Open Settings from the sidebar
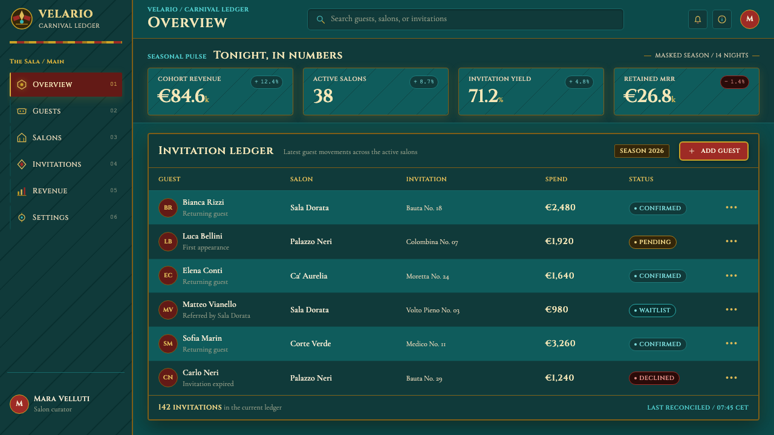 pyautogui.click(x=66, y=217)
